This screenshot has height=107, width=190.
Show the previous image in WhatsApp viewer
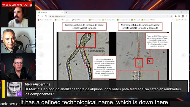[x=42, y=55]
